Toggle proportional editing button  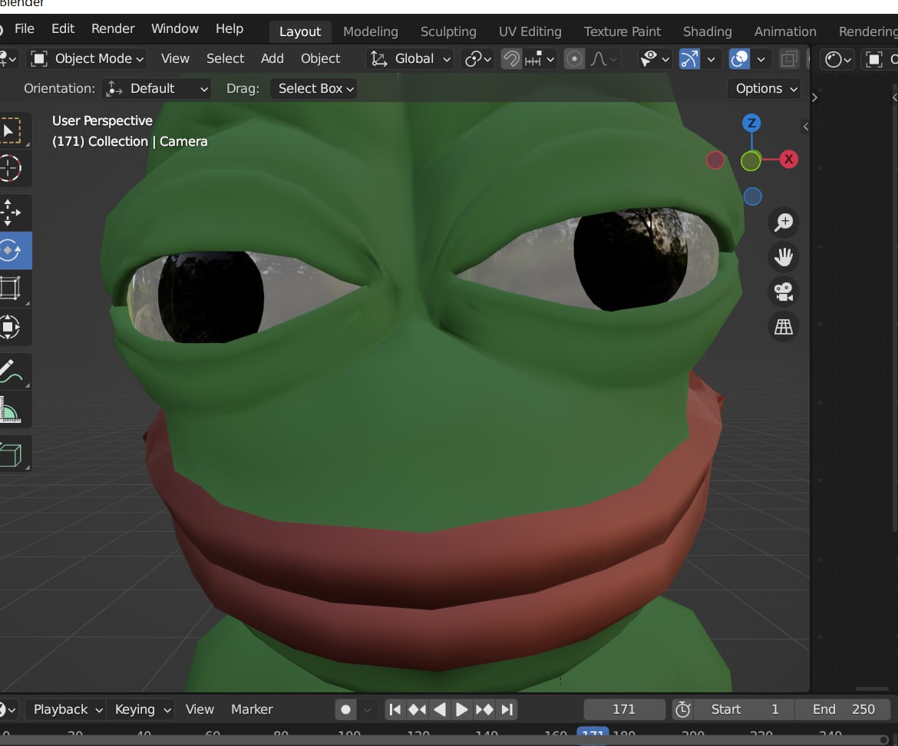click(574, 59)
